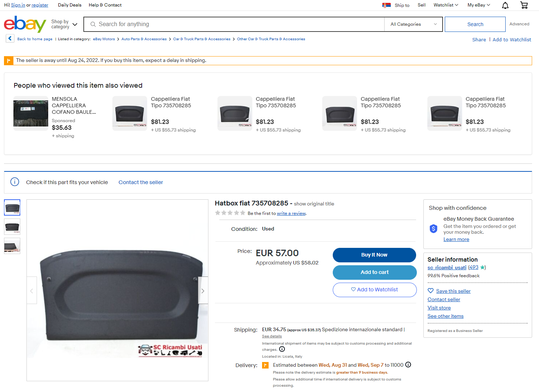Open Car & Truck Parts & Accessories breadcrumb
Viewport: 539px width, 391px height.
(x=202, y=39)
